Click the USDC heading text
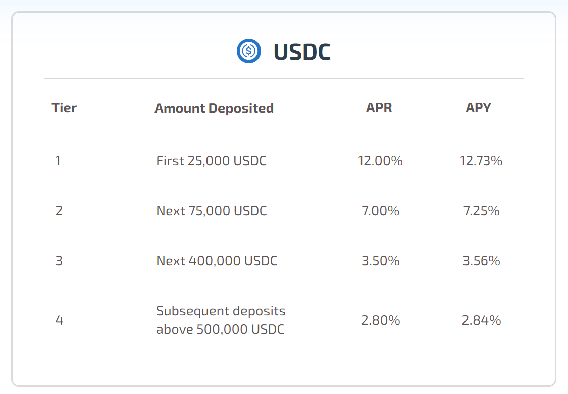The width and height of the screenshot is (568, 394). 302,52
